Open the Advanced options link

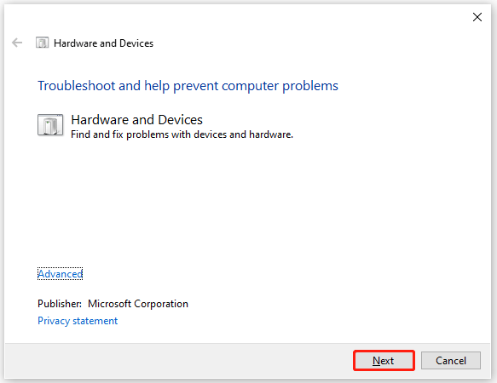pyautogui.click(x=61, y=274)
